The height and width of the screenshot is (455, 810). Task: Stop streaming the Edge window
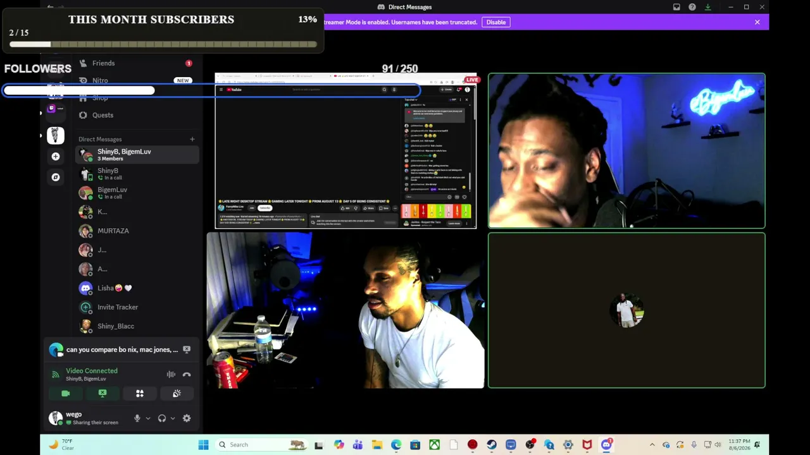pos(187,349)
